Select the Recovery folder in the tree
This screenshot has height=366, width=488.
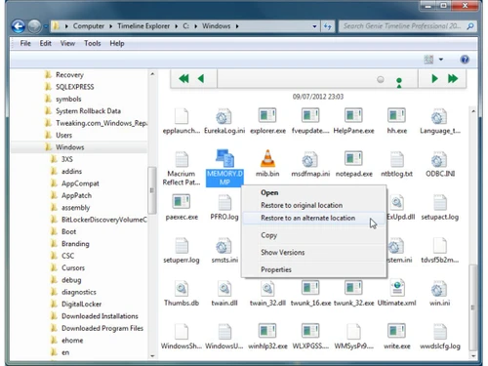pos(69,75)
